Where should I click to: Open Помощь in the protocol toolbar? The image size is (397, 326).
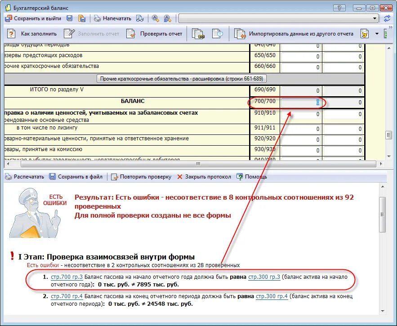tap(252, 177)
